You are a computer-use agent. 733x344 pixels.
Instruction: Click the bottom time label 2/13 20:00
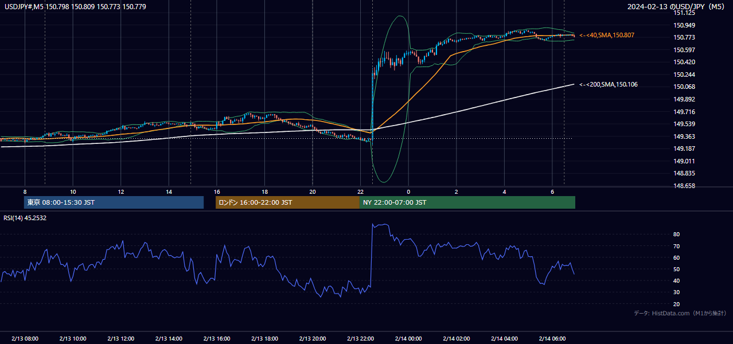[x=312, y=339]
